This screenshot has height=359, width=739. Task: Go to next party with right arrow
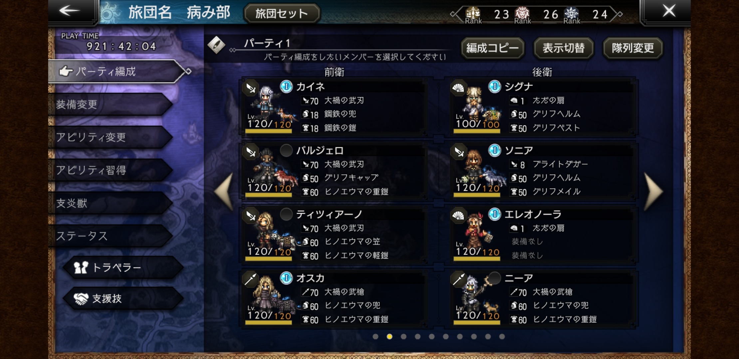click(x=653, y=191)
